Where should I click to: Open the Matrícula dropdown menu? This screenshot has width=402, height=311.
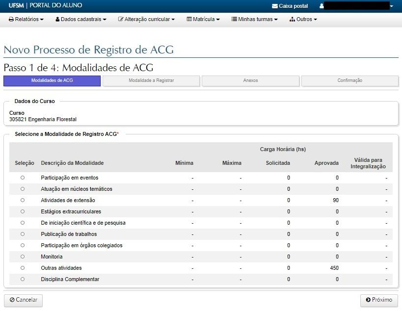(x=203, y=20)
